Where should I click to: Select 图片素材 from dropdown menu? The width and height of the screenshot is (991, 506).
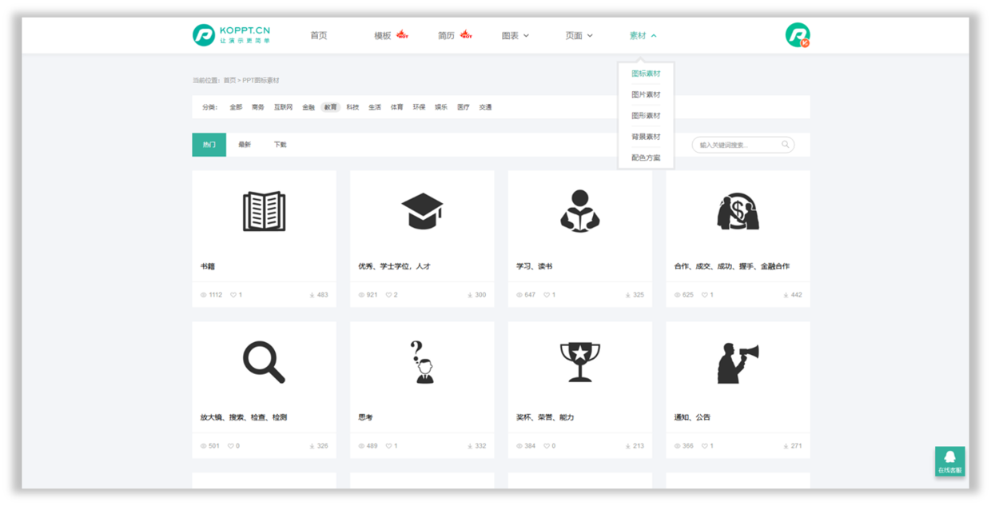click(x=646, y=94)
